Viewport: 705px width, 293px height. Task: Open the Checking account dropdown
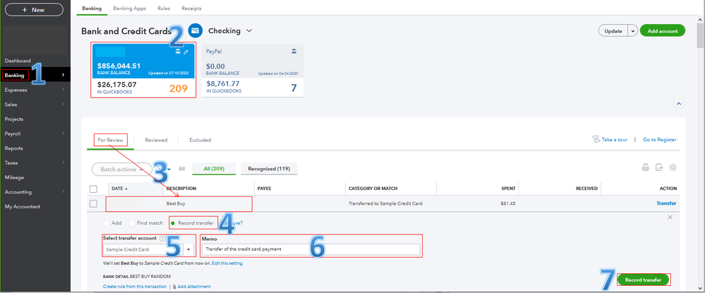[x=249, y=31]
